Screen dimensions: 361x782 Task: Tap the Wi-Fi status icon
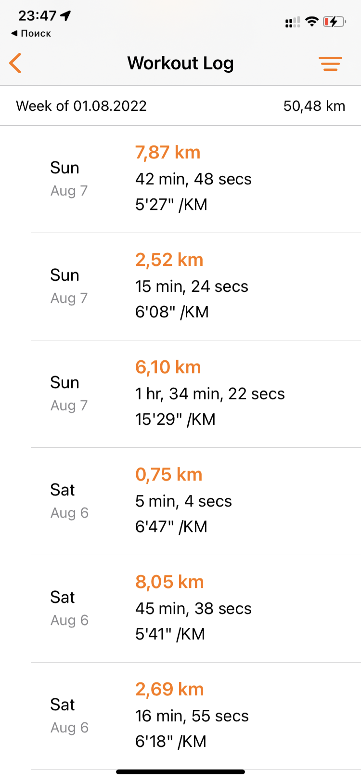pyautogui.click(x=312, y=21)
